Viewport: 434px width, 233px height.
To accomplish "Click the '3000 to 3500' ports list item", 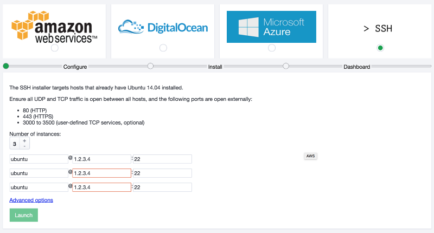I will (x=84, y=122).
